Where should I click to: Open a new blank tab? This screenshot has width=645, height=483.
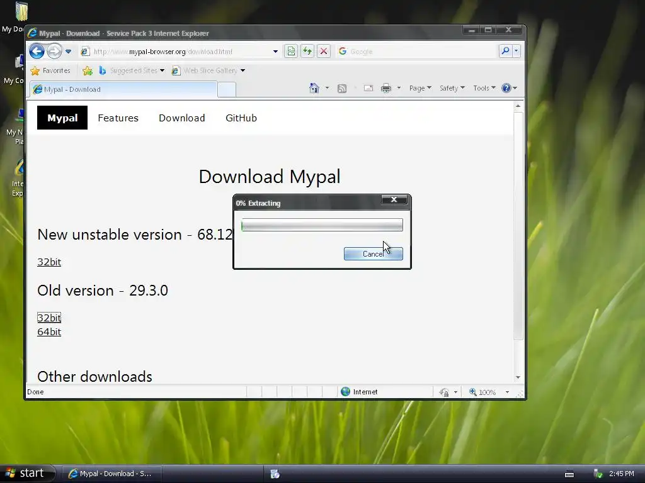(x=227, y=89)
